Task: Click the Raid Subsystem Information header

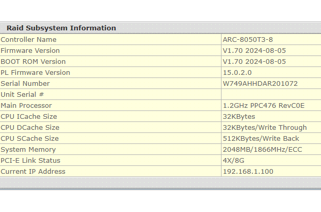Action: (61, 28)
